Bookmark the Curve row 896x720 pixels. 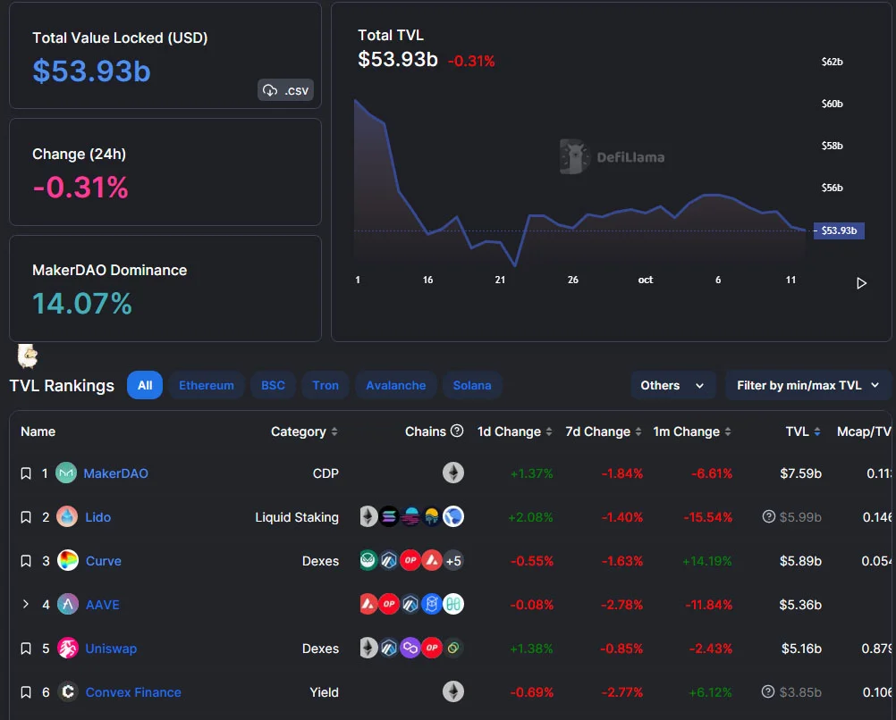tap(26, 561)
